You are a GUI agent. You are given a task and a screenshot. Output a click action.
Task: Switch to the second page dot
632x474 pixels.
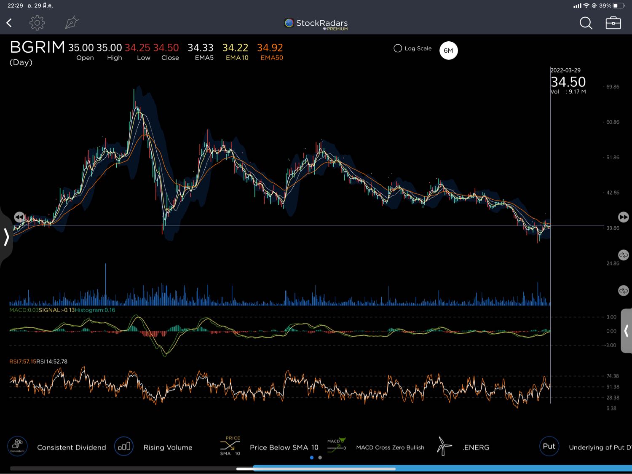coord(320,458)
